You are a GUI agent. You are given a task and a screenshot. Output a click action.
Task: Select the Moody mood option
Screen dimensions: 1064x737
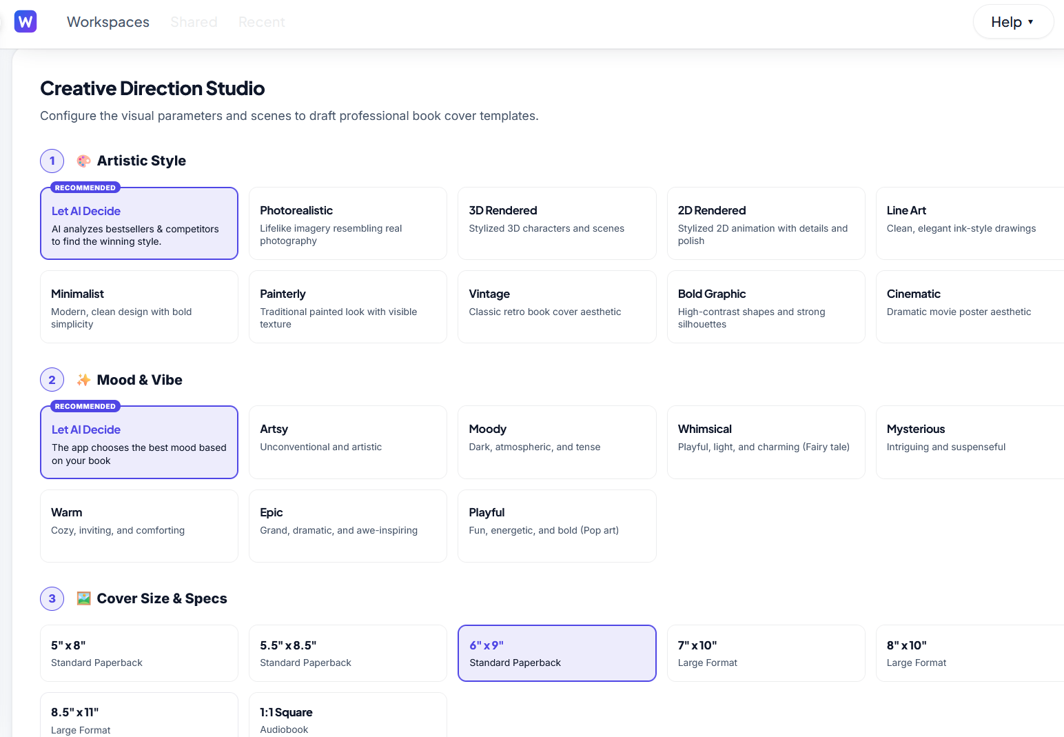pos(557,442)
